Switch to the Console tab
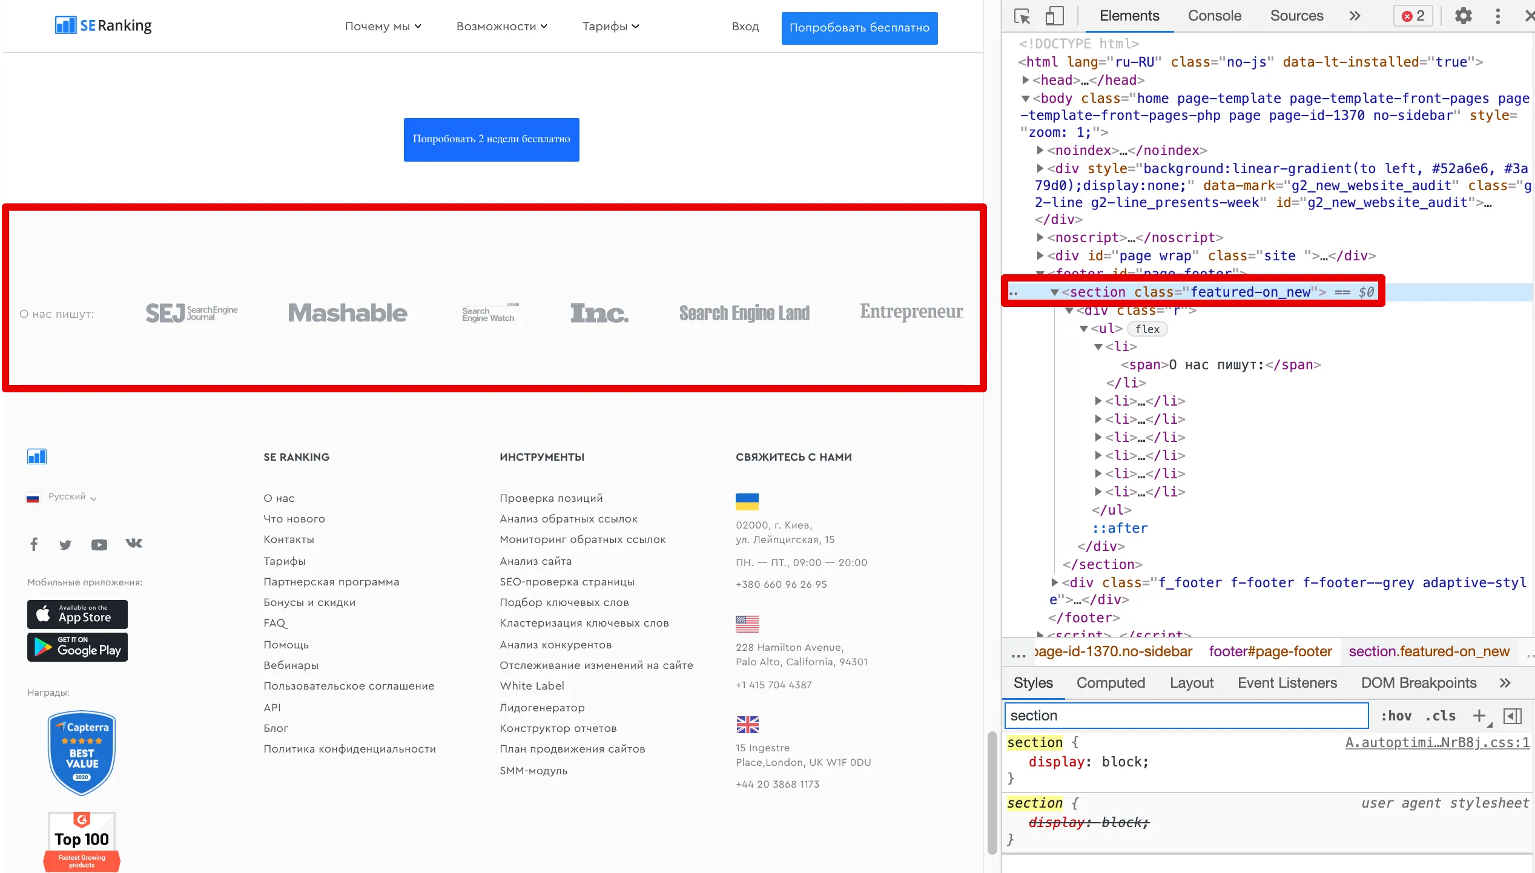Image resolution: width=1535 pixels, height=873 pixels. coord(1214,16)
